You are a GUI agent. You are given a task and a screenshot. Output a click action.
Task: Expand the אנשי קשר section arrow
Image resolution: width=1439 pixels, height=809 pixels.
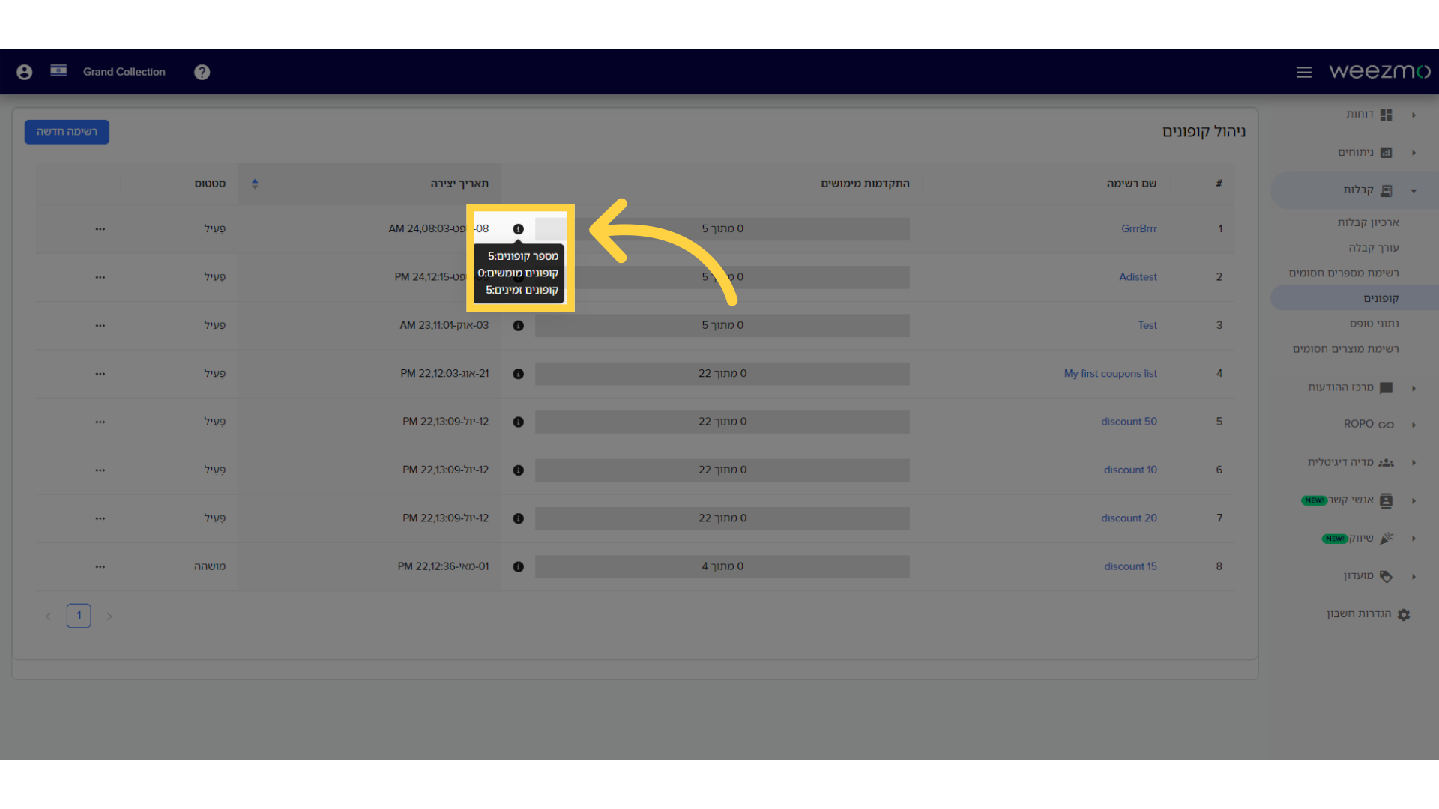[1414, 500]
